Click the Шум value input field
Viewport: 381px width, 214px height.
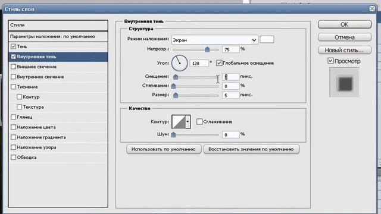tap(230, 134)
